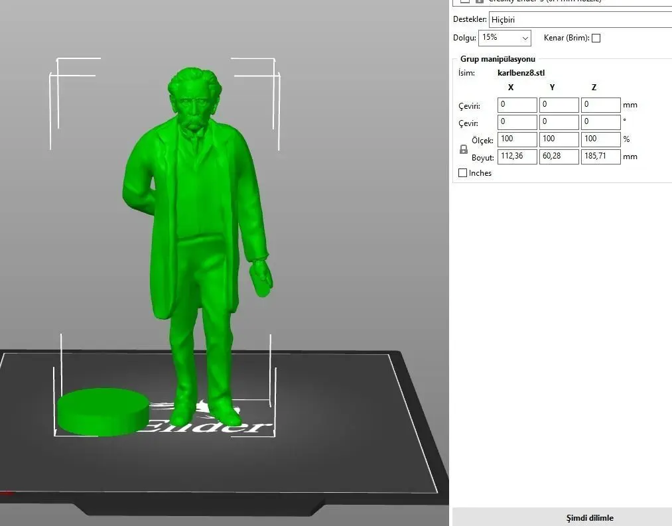The image size is (672, 526).
Task: Click the Boyut X field showing 112,36
Action: click(517, 157)
